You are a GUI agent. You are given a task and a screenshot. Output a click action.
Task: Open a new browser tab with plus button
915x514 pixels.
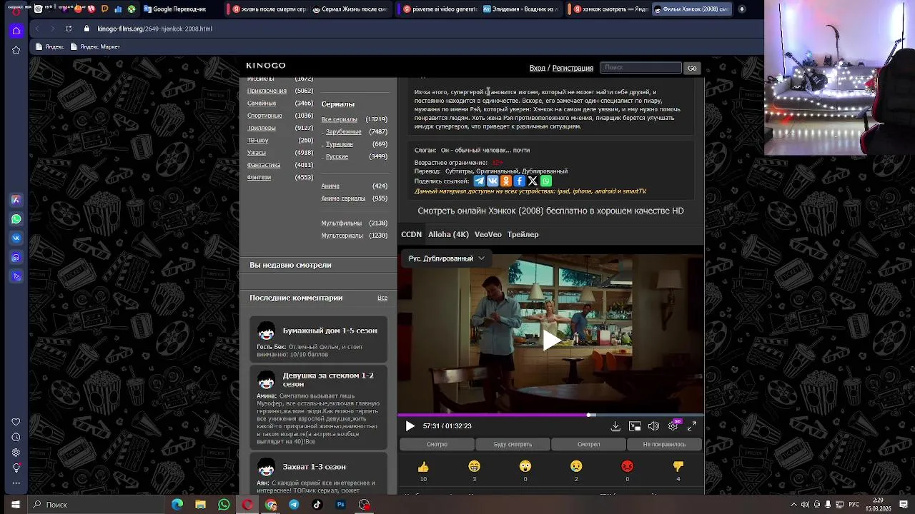coord(742,9)
